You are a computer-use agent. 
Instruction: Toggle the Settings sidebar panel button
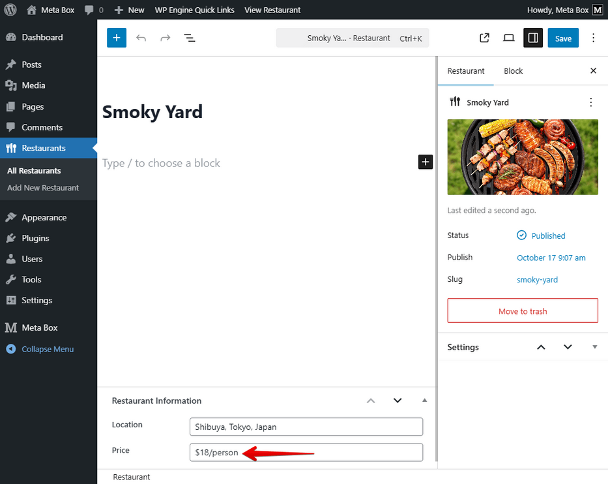533,38
